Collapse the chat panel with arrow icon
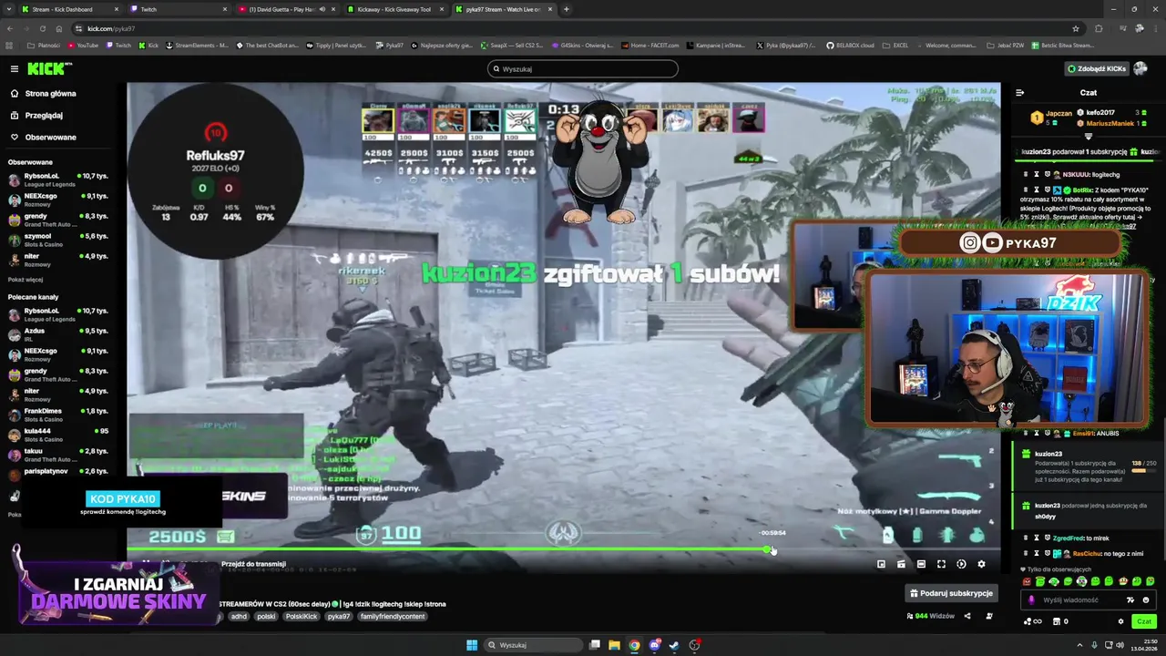Screen dimensions: 1166x656 [x=1019, y=93]
